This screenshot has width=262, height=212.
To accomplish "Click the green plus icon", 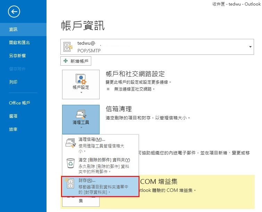I will [66, 61].
